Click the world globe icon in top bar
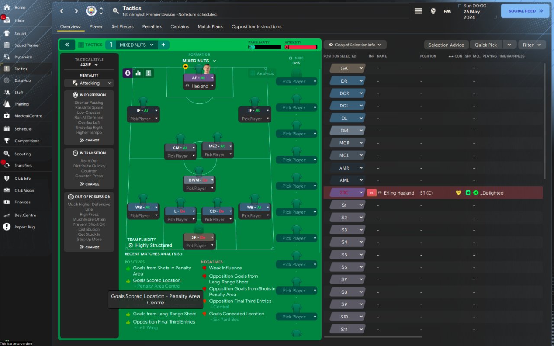The image size is (554, 346). [433, 11]
